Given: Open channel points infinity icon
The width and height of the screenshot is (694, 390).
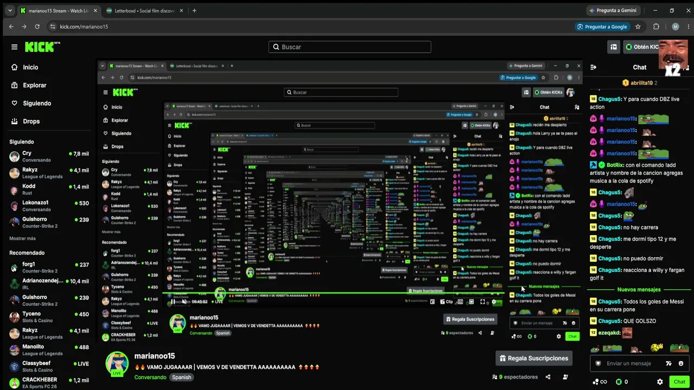Looking at the screenshot, I should click(x=600, y=382).
